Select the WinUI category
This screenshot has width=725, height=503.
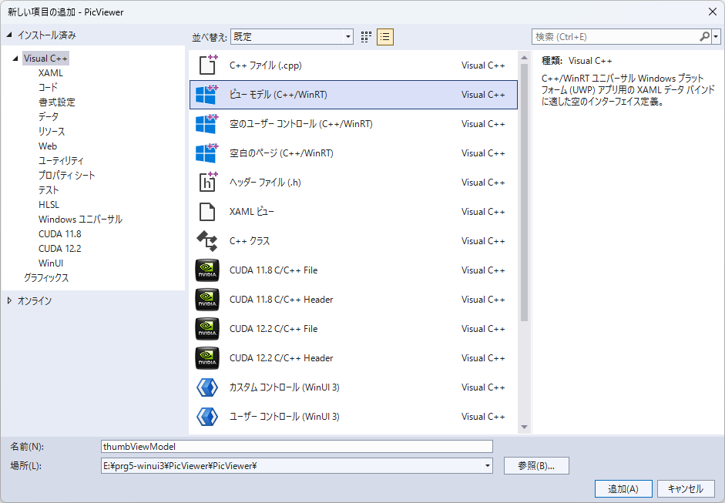51,263
